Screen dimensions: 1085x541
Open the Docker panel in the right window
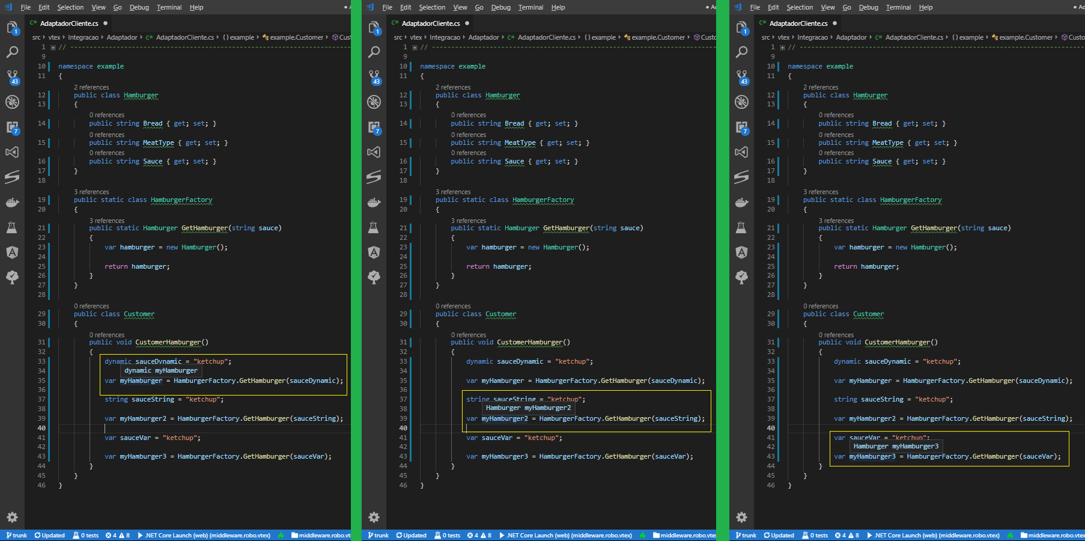pyautogui.click(x=741, y=203)
